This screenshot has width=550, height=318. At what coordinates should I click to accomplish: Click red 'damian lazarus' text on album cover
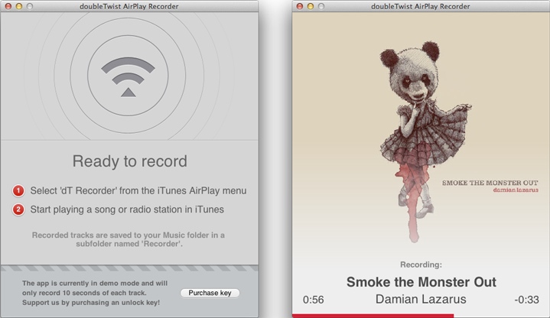(x=516, y=190)
